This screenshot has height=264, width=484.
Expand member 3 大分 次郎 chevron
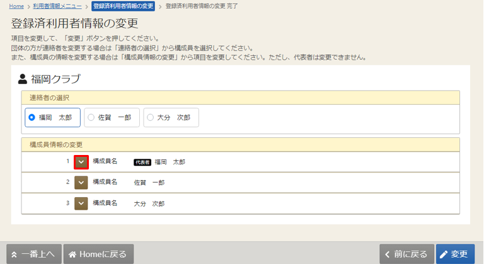[81, 204]
